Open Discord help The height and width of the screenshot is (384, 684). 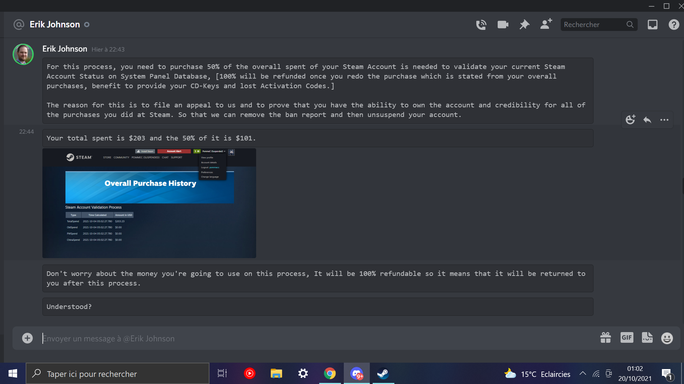(x=674, y=25)
